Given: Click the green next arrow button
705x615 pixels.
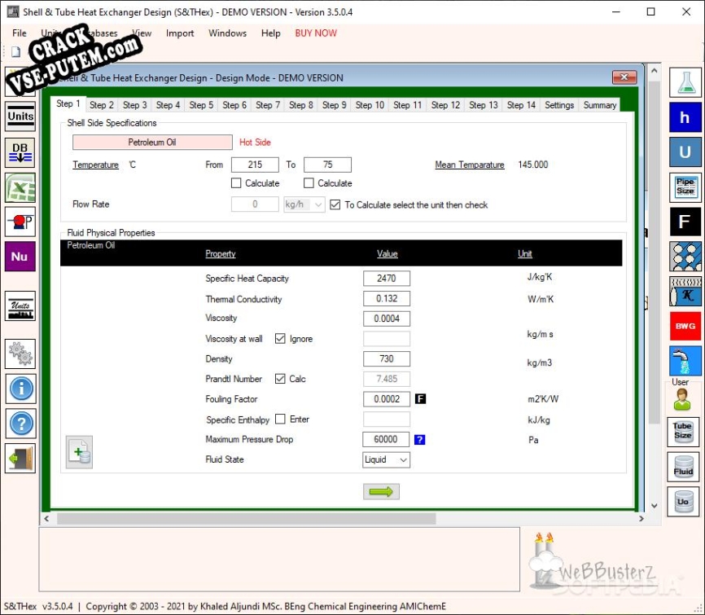Looking at the screenshot, I should pos(381,491).
